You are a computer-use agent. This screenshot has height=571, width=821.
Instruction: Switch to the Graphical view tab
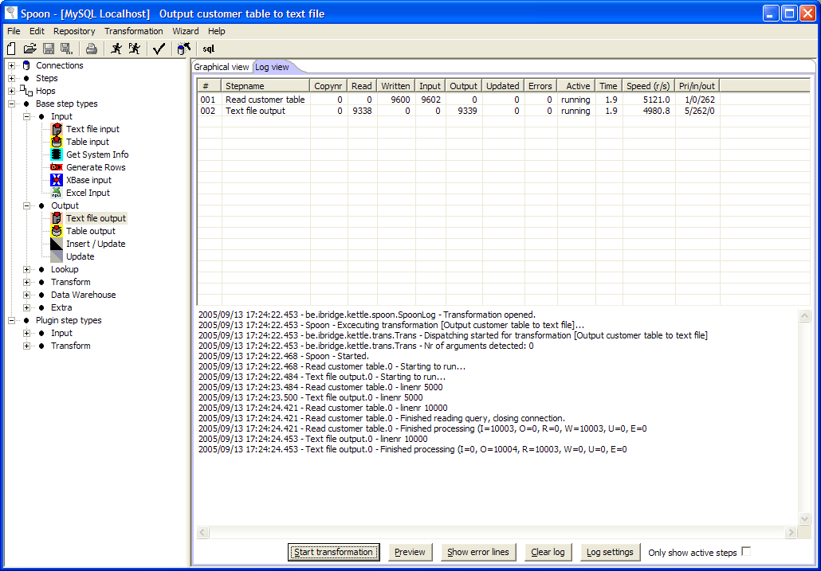pyautogui.click(x=222, y=67)
